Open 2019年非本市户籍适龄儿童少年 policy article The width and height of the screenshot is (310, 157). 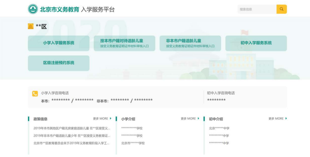pyautogui.click(x=72, y=136)
